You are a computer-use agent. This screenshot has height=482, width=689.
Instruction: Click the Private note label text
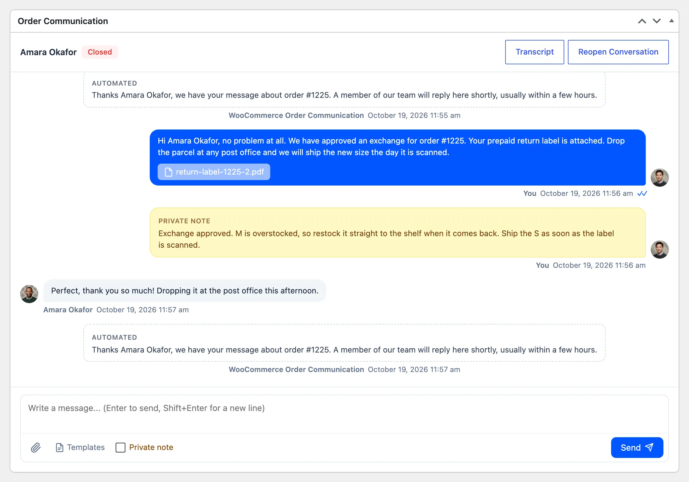[151, 447]
